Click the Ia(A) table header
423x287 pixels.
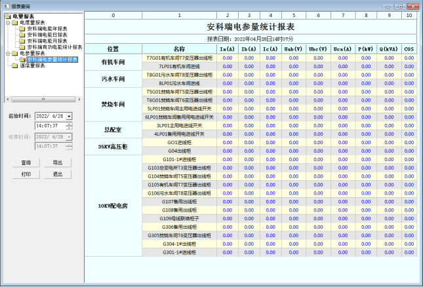228,49
